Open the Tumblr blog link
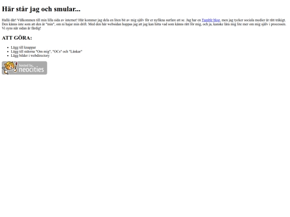This screenshot has height=217, width=290. coord(211,20)
